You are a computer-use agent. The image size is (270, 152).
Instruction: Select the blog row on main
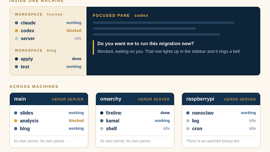[49, 128]
